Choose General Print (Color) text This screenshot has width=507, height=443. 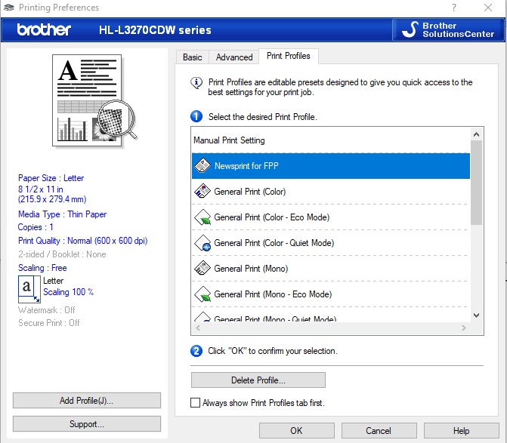pos(250,192)
